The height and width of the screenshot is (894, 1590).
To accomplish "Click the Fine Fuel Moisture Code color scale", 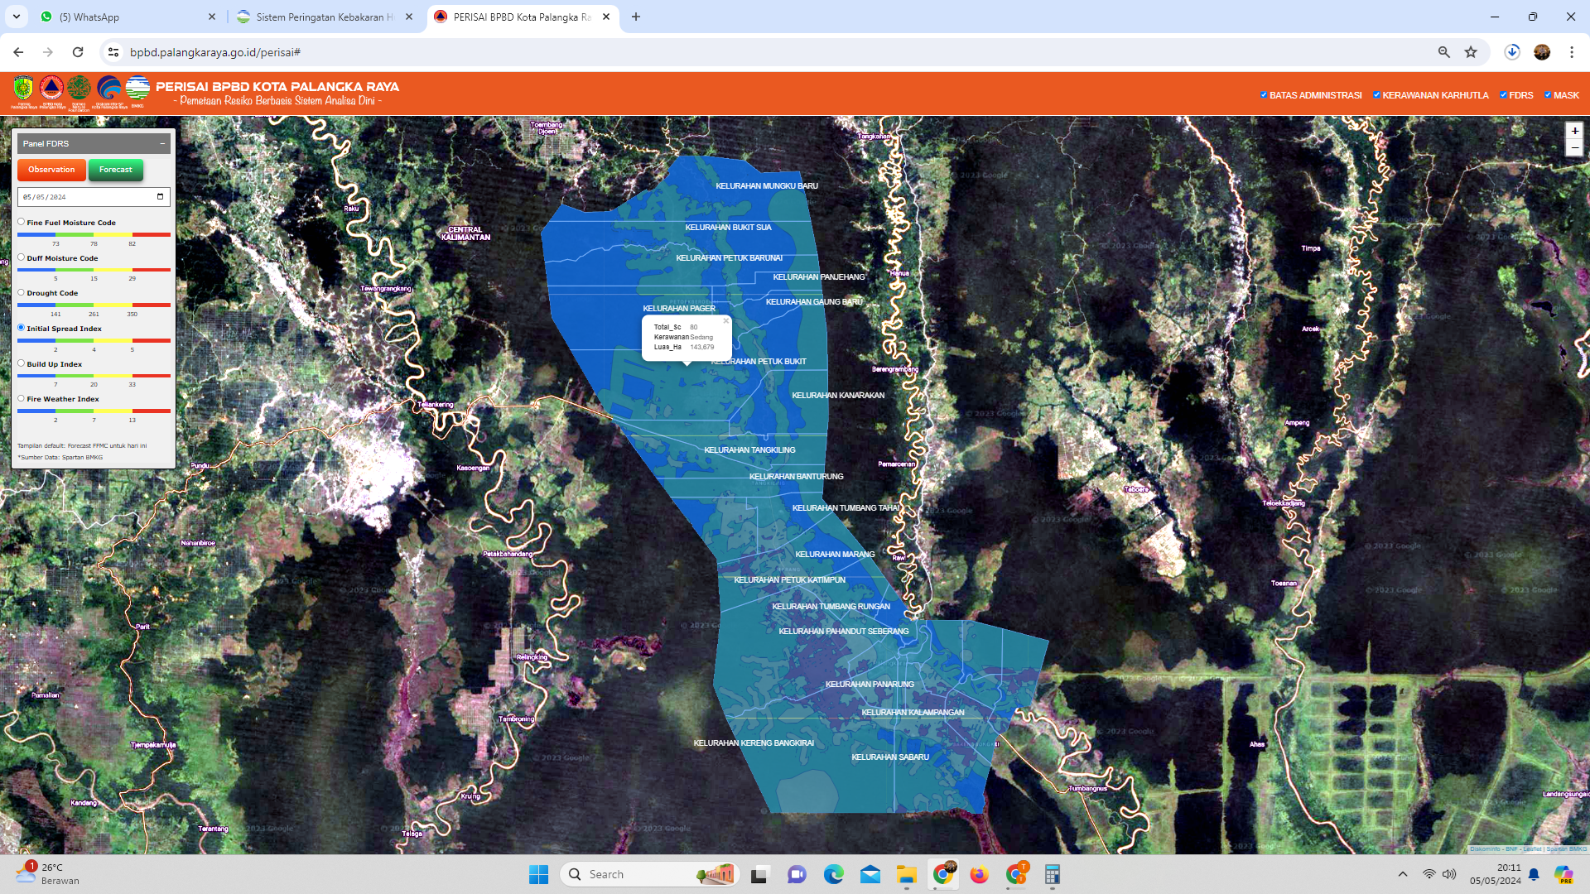I will (x=94, y=235).
